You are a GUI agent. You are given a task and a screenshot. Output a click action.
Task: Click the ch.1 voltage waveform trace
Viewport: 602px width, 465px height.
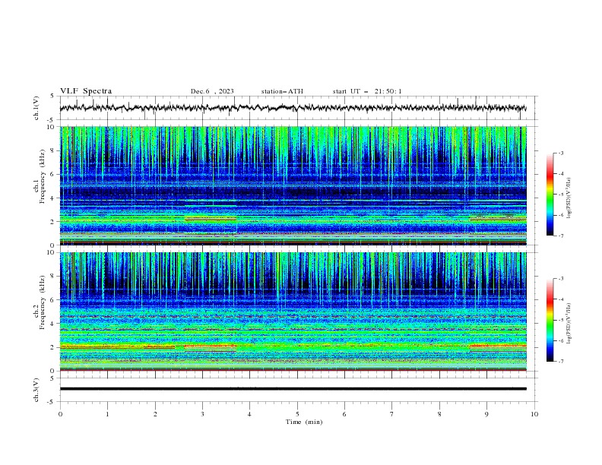pyautogui.click(x=293, y=108)
